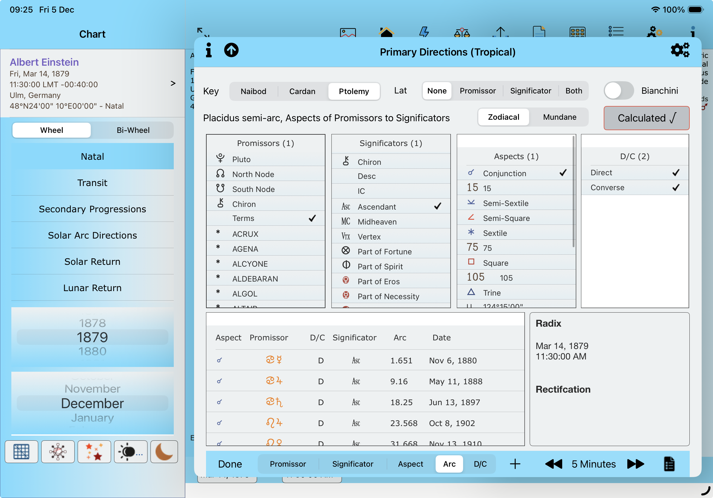Image resolution: width=713 pixels, height=498 pixels.
Task: Toggle the Bianchini switch
Action: point(618,91)
